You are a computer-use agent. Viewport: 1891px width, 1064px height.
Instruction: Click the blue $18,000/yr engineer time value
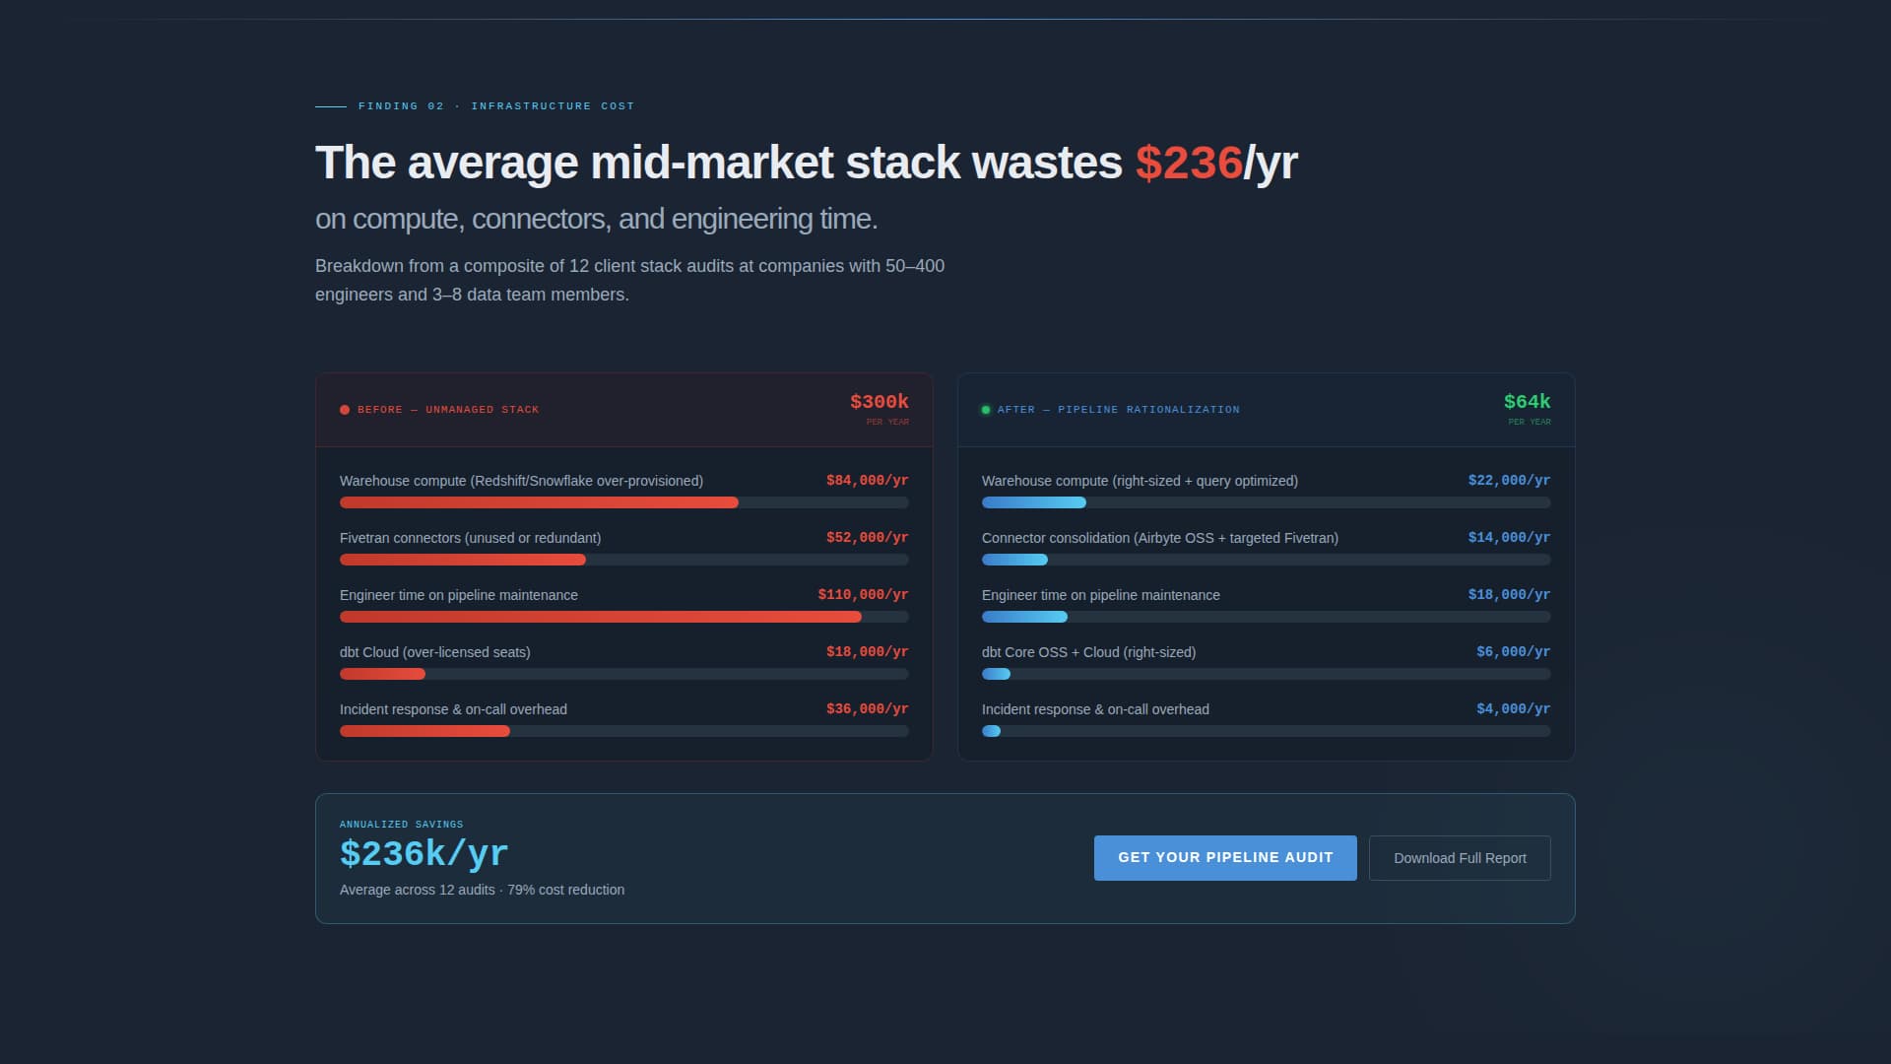click(x=1509, y=595)
